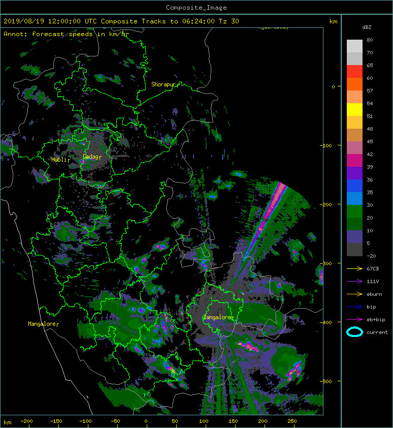Click the 67CB yellow arrow legend icon
393x428 pixels.
click(x=354, y=268)
